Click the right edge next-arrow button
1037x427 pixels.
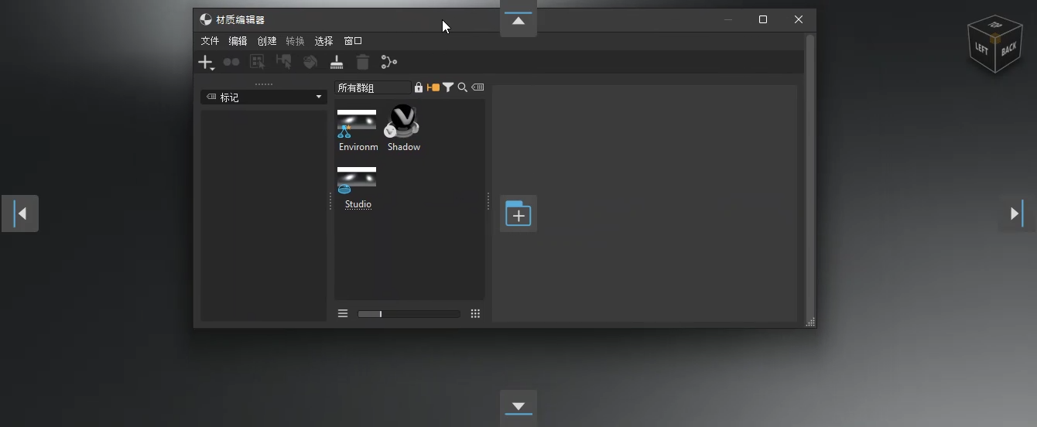click(x=1017, y=213)
